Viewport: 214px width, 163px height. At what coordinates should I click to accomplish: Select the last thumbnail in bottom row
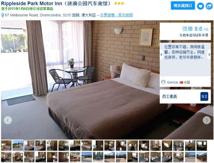(202, 157)
